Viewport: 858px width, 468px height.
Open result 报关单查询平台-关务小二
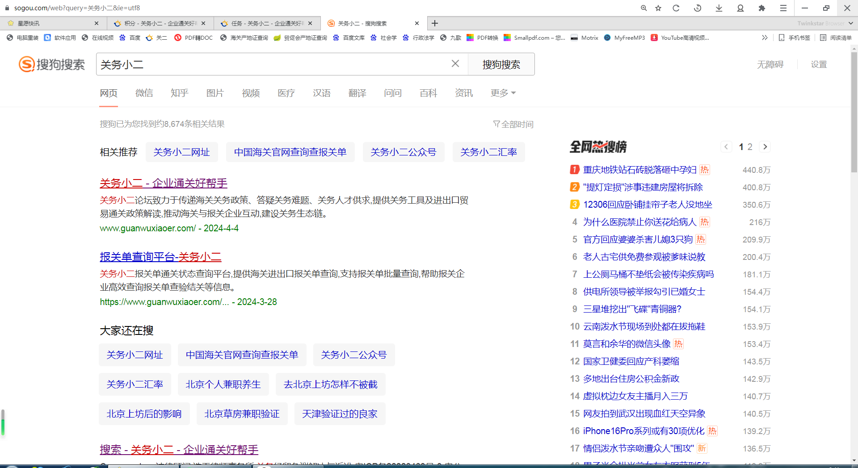coord(160,257)
